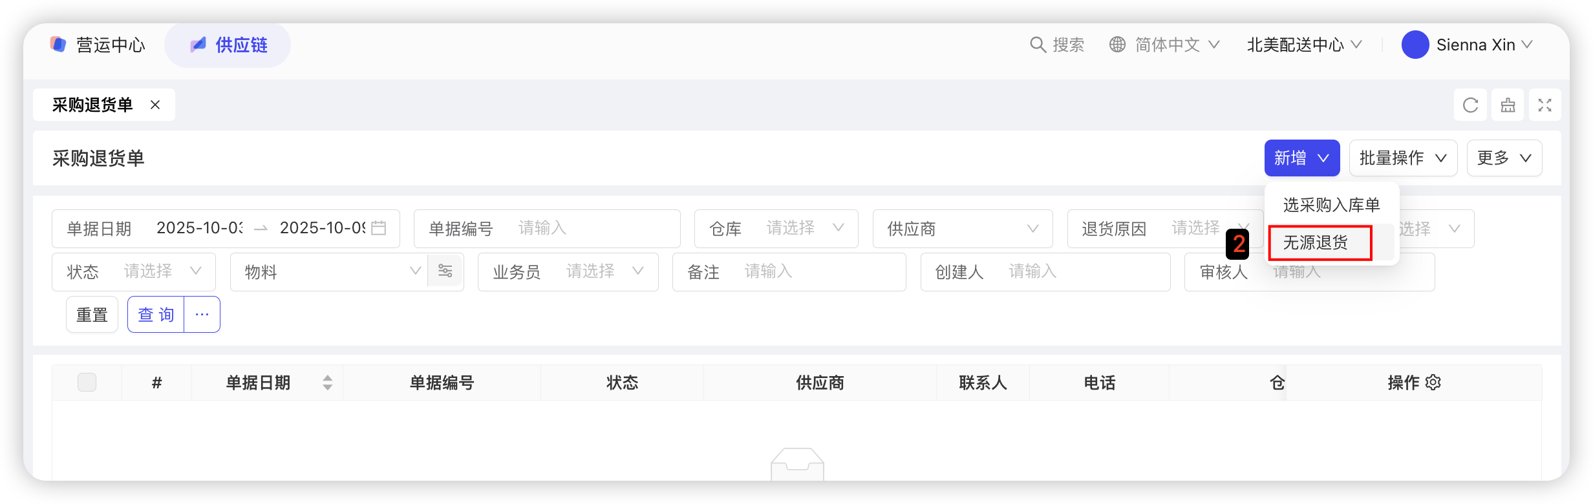Click the fullscreen expand icon
This screenshot has width=1593, height=504.
[x=1545, y=105]
